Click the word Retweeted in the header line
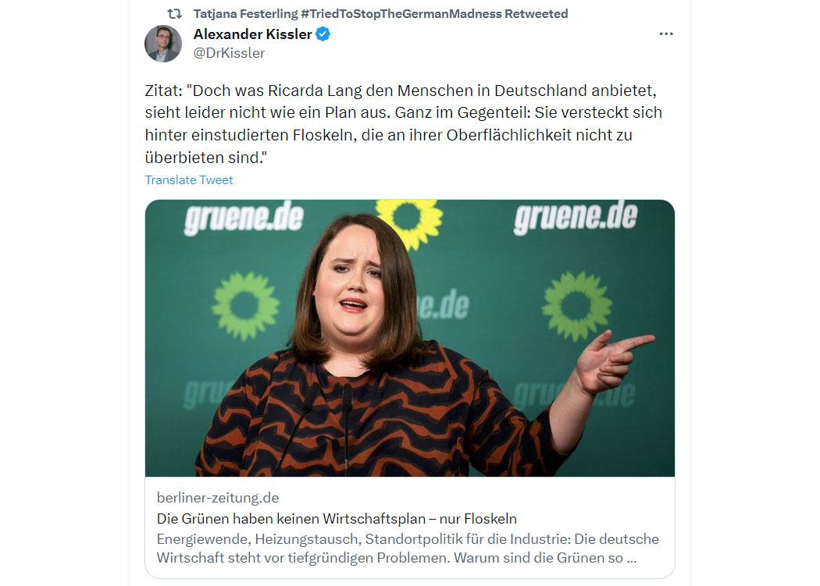Image resolution: width=820 pixels, height=586 pixels. (x=536, y=13)
